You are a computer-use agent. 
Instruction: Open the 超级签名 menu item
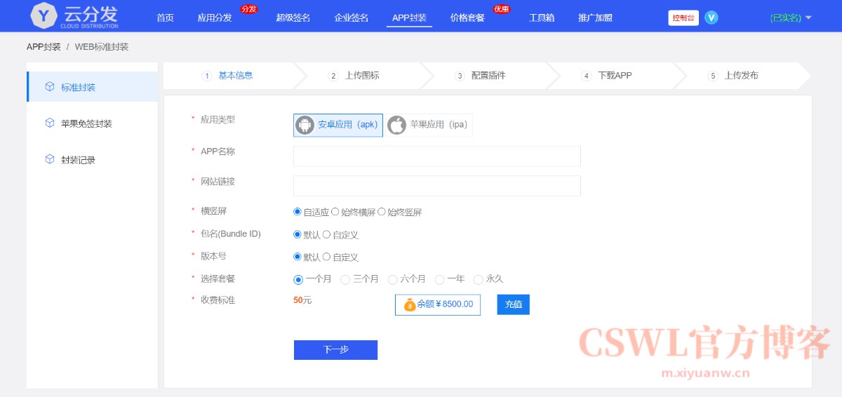(x=293, y=18)
